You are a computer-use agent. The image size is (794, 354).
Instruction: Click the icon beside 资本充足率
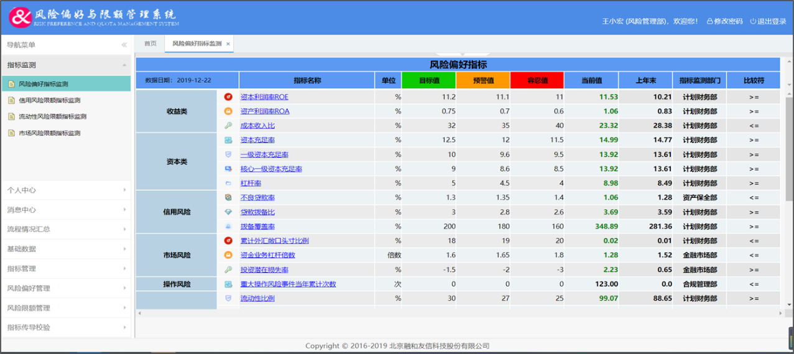pyautogui.click(x=228, y=140)
